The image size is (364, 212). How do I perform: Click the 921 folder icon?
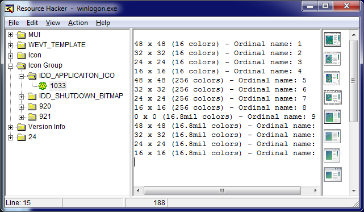coord(32,117)
